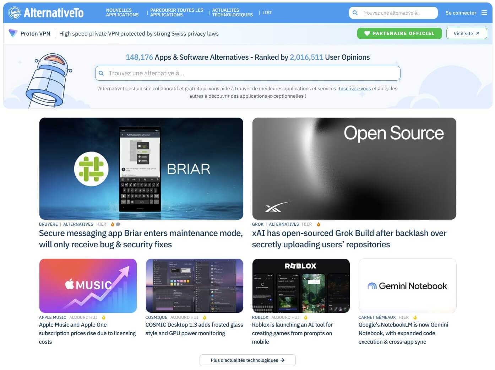Click 'High speed private VPN' tagline
This screenshot has width=495, height=370.
(139, 33)
